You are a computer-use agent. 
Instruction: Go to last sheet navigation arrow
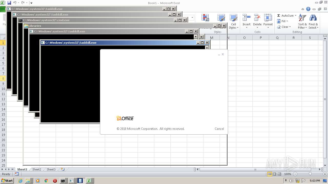click(x=13, y=169)
